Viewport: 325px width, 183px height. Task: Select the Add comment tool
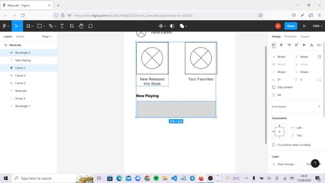90,26
